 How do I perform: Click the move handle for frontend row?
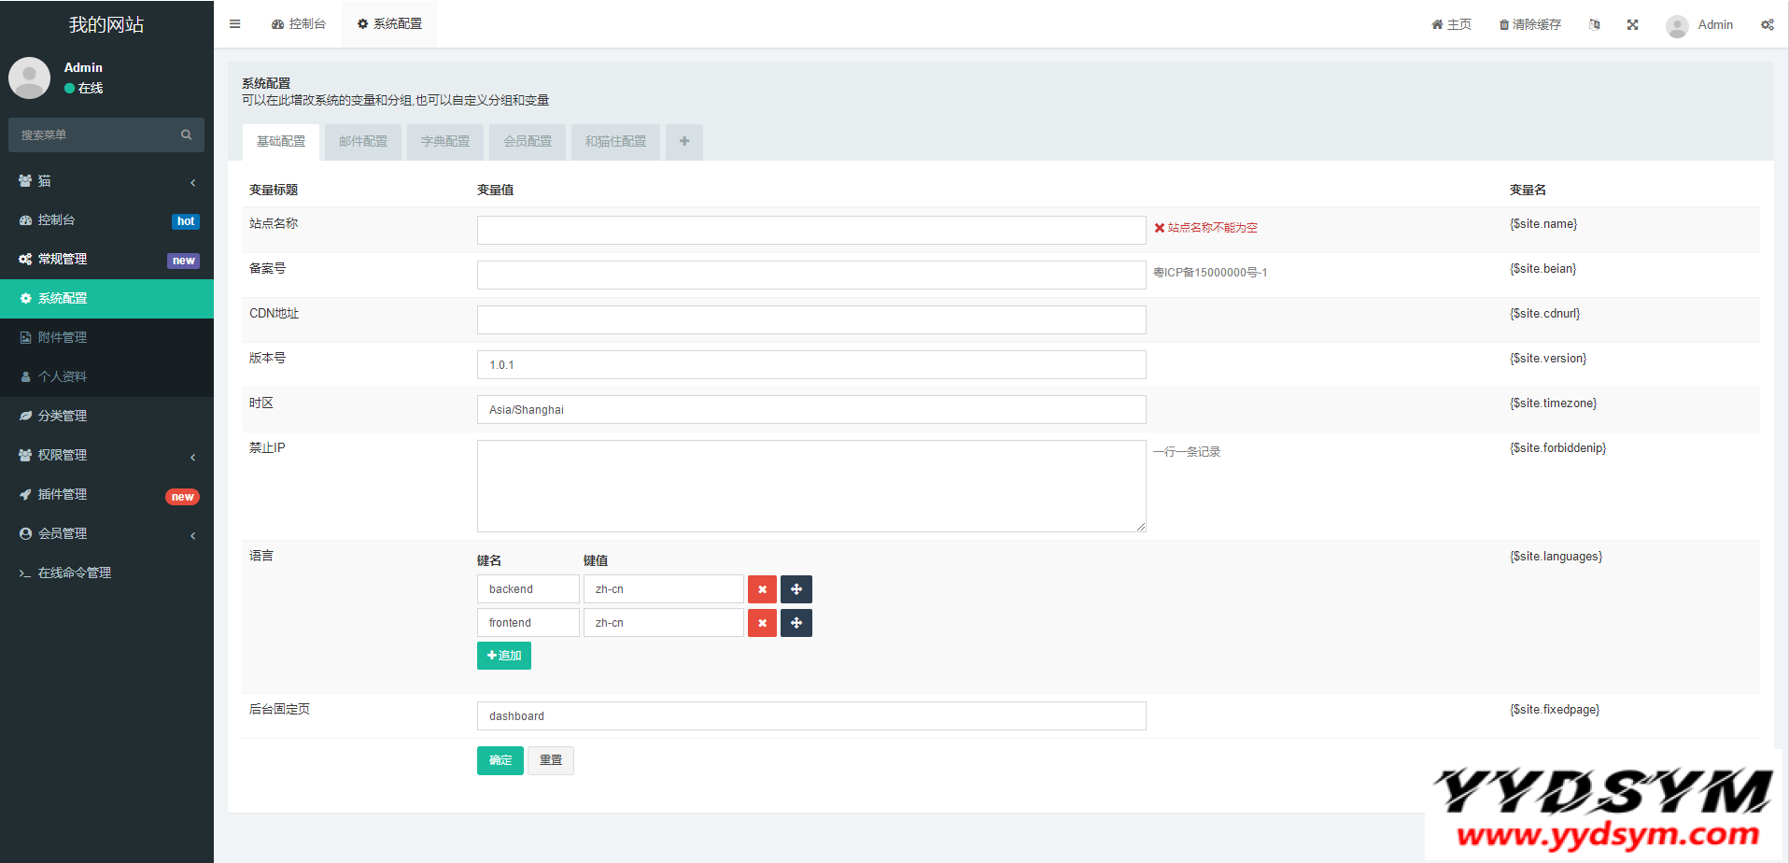coord(796,623)
